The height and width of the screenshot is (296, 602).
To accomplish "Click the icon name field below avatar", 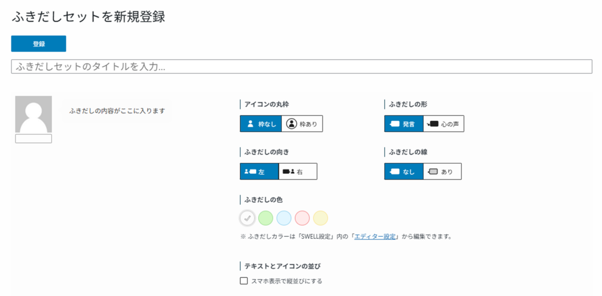I will click(33, 139).
